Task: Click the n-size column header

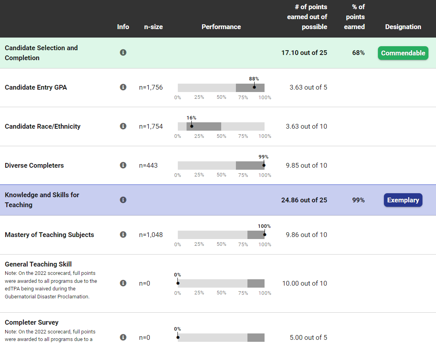Action: [153, 27]
